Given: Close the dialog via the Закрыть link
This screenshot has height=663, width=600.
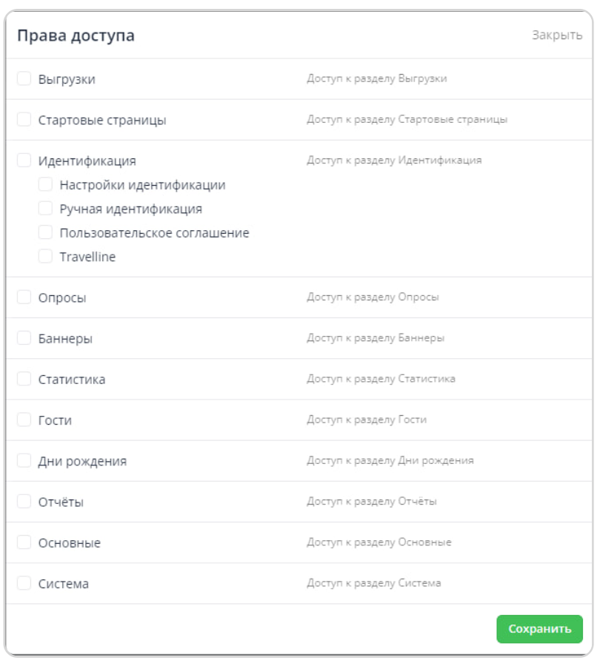Looking at the screenshot, I should (557, 35).
